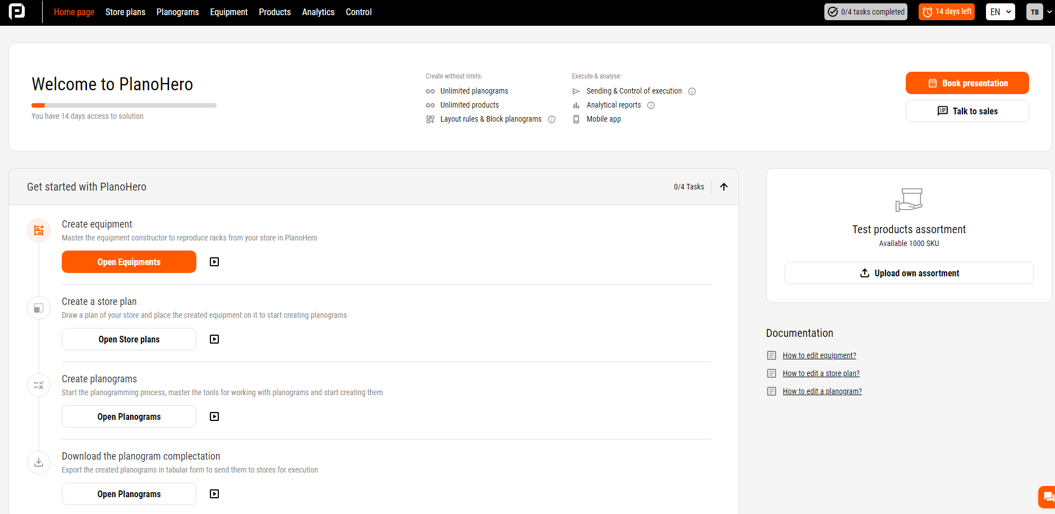Click info icon next to Analytical reports

(651, 105)
